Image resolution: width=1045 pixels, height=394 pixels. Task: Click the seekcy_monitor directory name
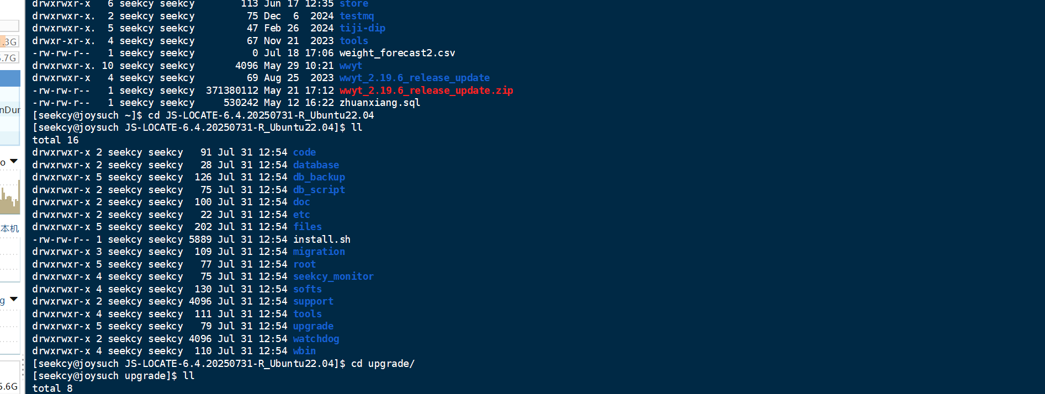(x=333, y=276)
